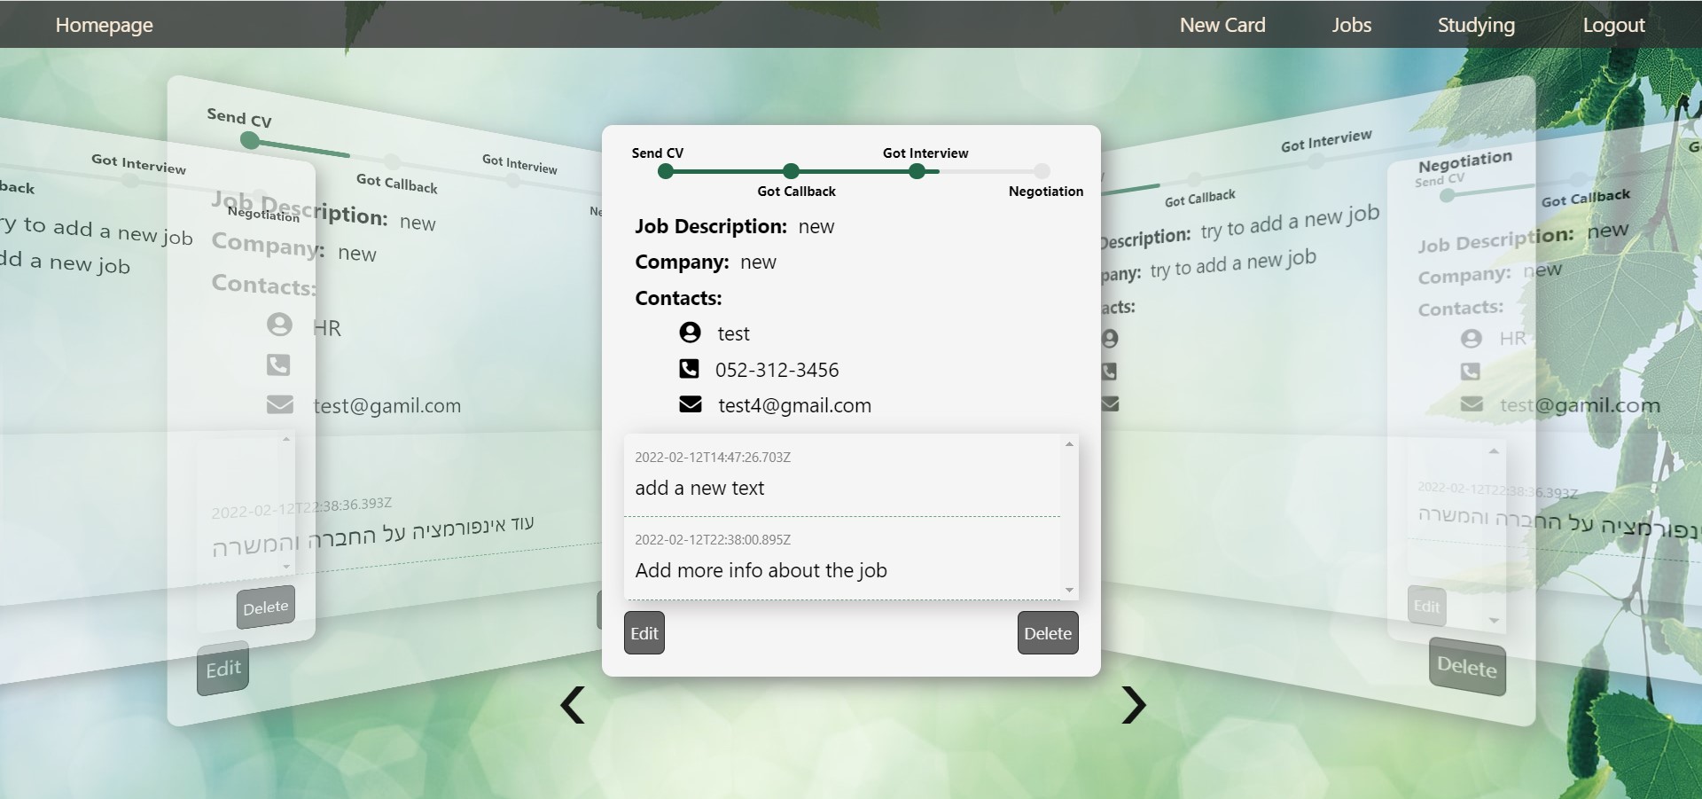The height and width of the screenshot is (799, 1702).
Task: Click the envelope icon on the left HR card
Action: [x=280, y=404]
